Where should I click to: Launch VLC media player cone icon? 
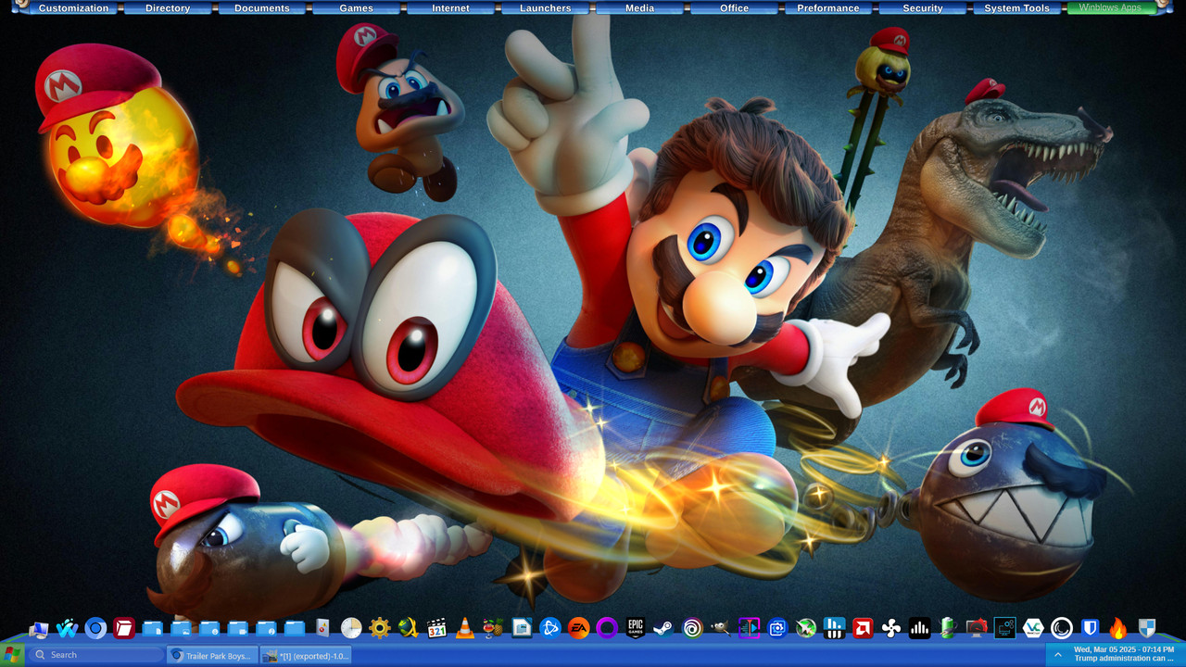tap(465, 629)
